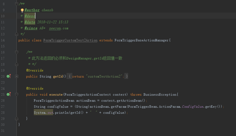Click the override gutter icon beside execute
Screen dimensions: 236x136
[x=9, y=94]
